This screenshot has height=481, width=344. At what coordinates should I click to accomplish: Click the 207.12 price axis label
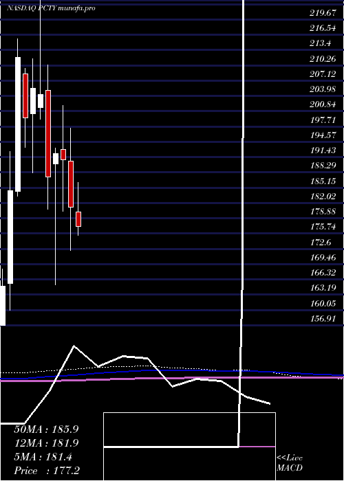point(323,74)
